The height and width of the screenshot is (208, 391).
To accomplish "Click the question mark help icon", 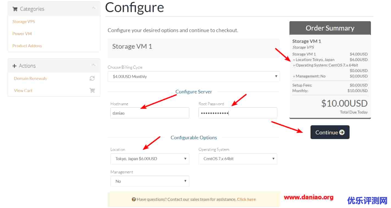I will point(134,199).
